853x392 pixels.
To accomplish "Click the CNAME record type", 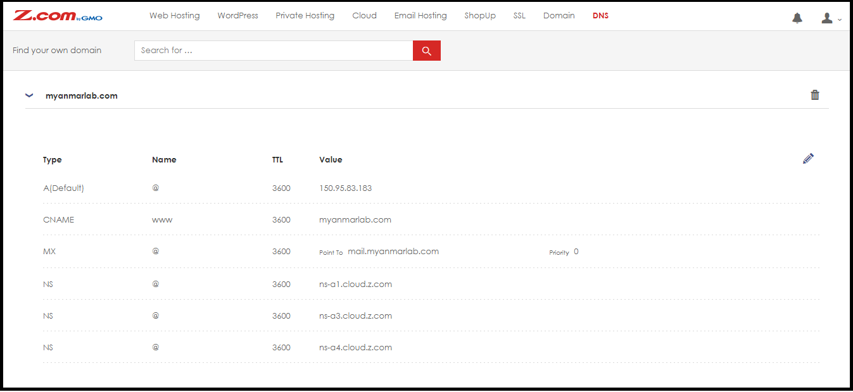I will (59, 220).
